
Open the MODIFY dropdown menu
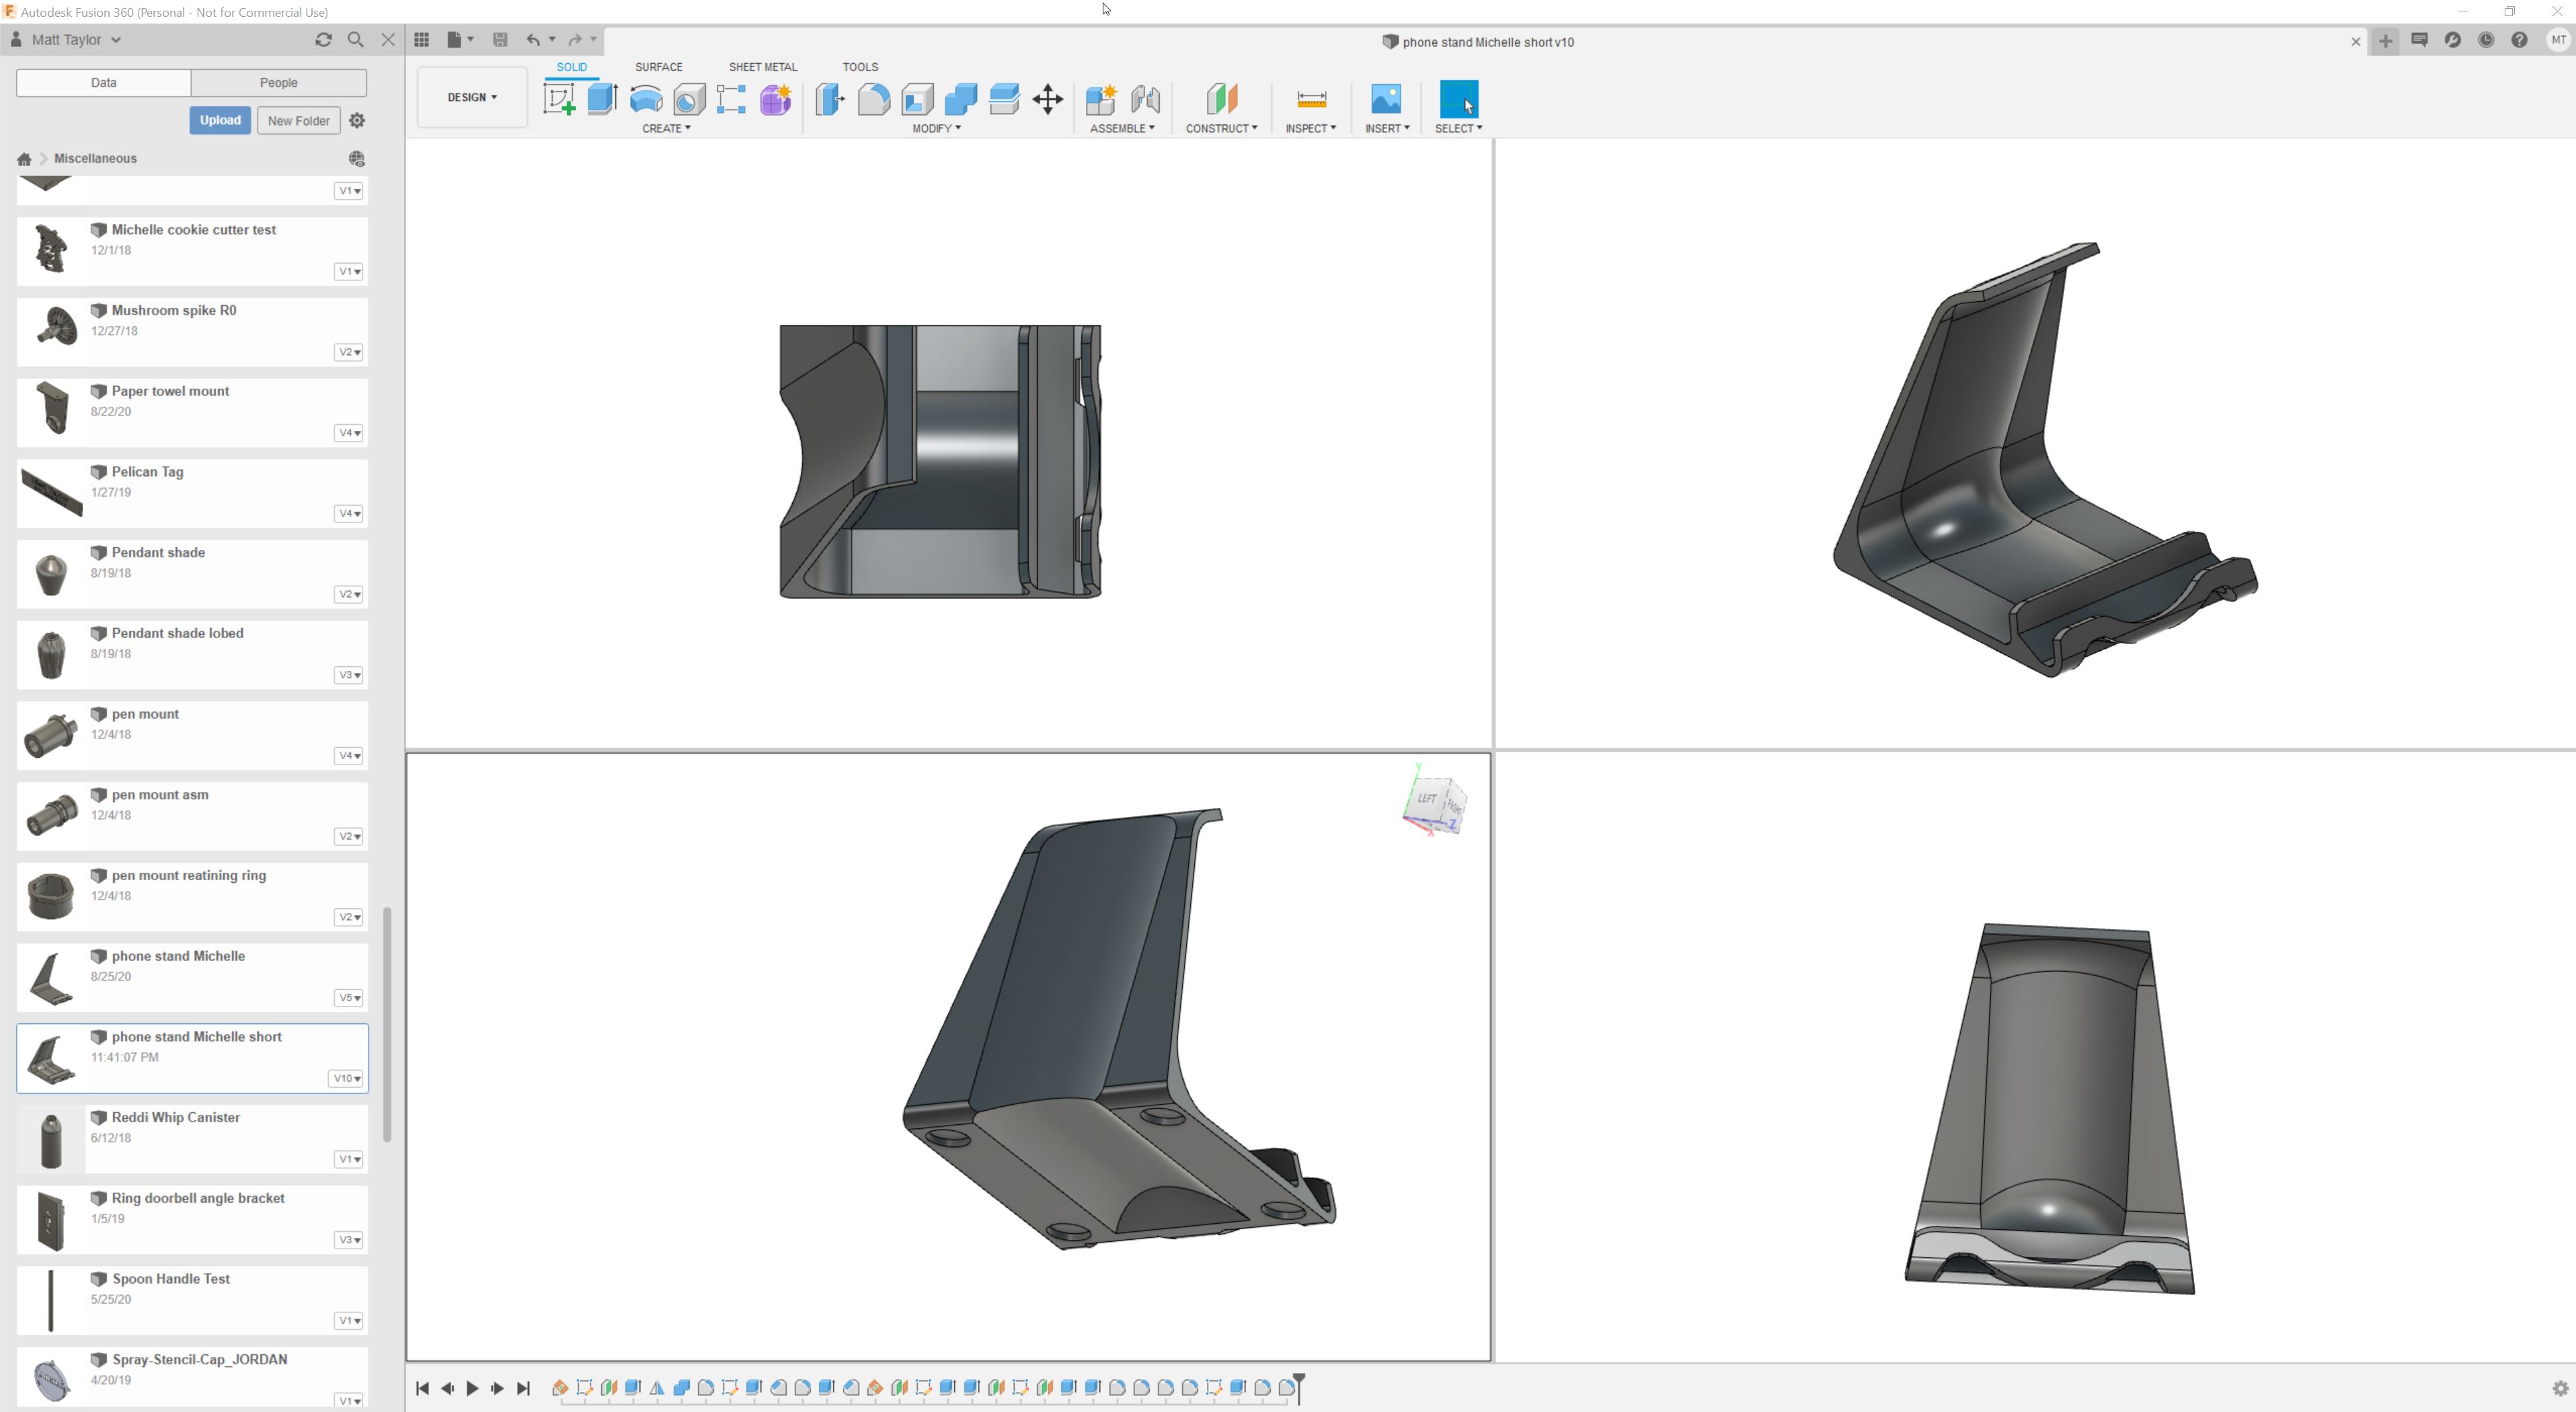click(936, 128)
